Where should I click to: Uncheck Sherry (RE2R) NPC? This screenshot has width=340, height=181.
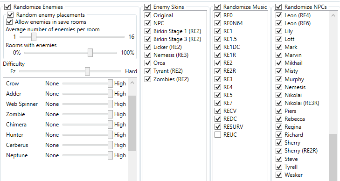(279, 151)
